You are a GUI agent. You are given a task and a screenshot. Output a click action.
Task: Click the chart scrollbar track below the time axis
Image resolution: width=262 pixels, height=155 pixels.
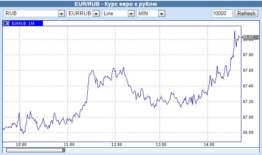[131, 150]
